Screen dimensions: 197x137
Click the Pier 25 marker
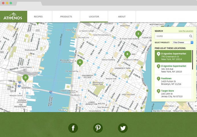pos(66,110)
